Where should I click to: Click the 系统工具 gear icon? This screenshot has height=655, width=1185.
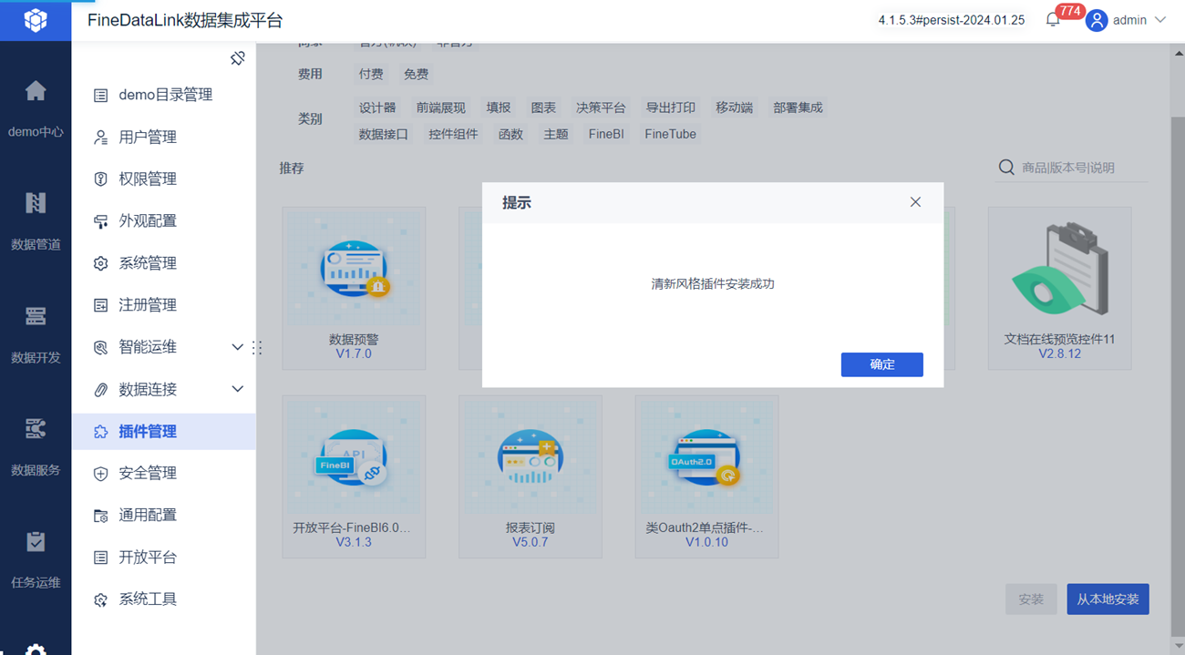click(101, 599)
